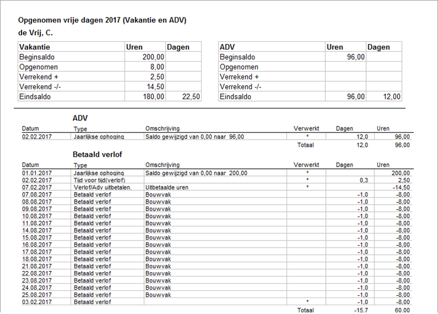Select the date 02.02.2017 in ADV section

point(37,137)
